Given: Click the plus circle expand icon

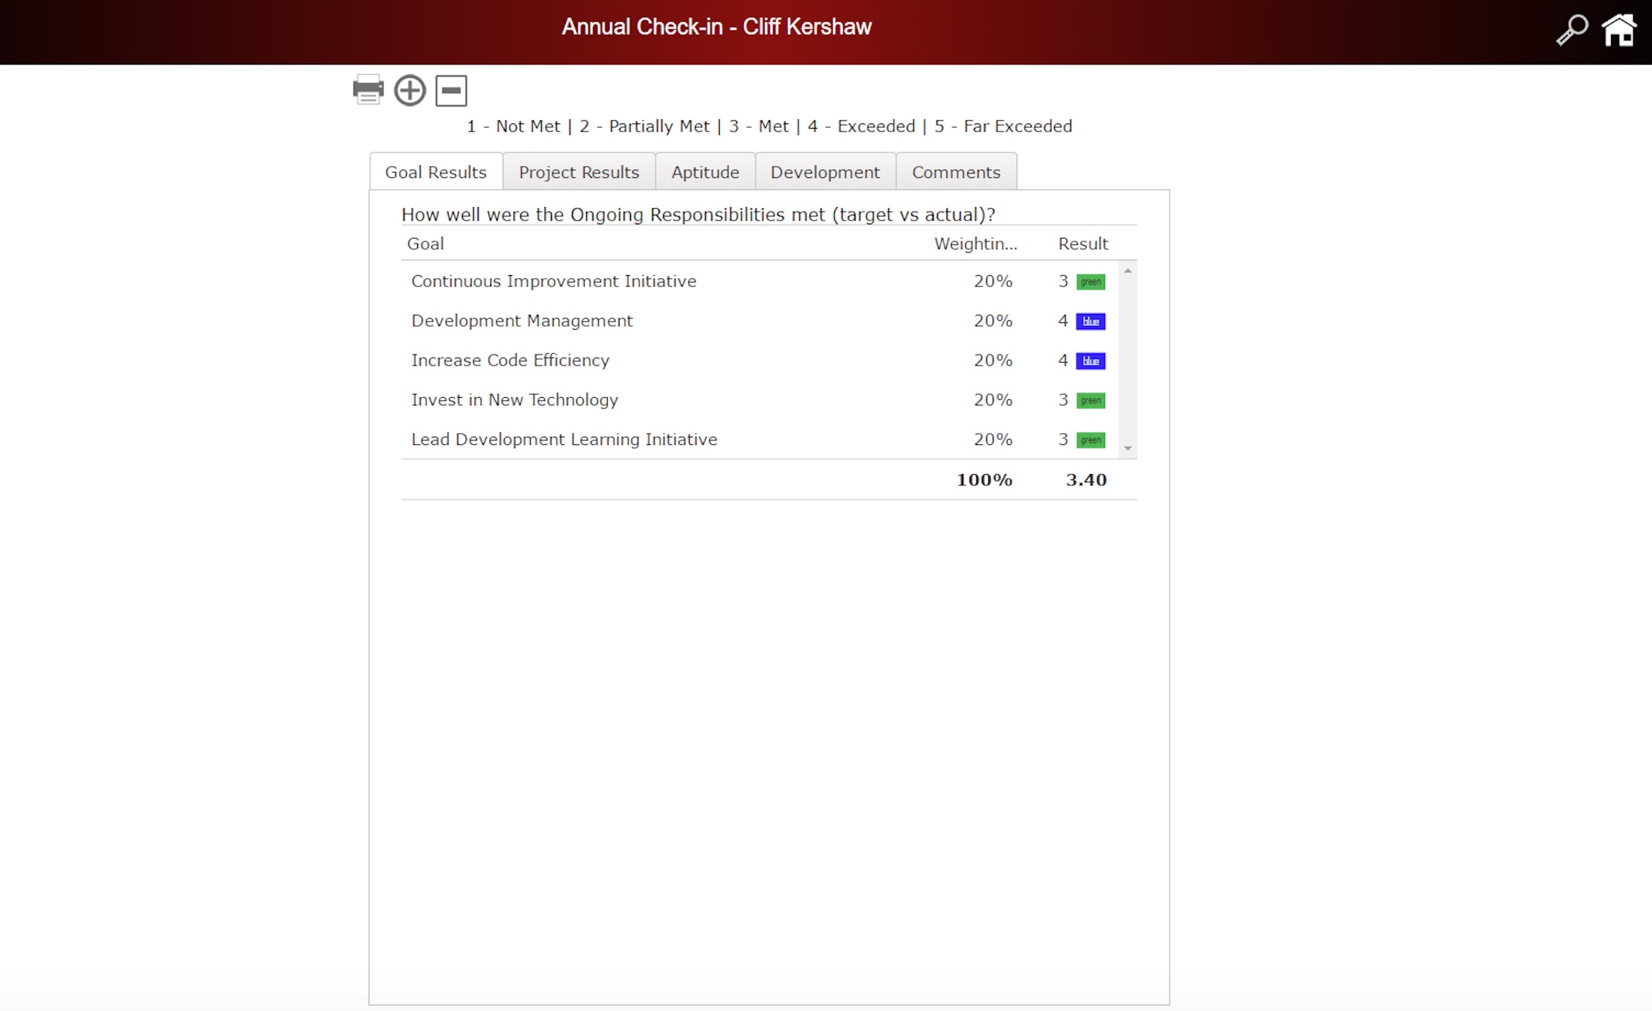Looking at the screenshot, I should coord(410,90).
